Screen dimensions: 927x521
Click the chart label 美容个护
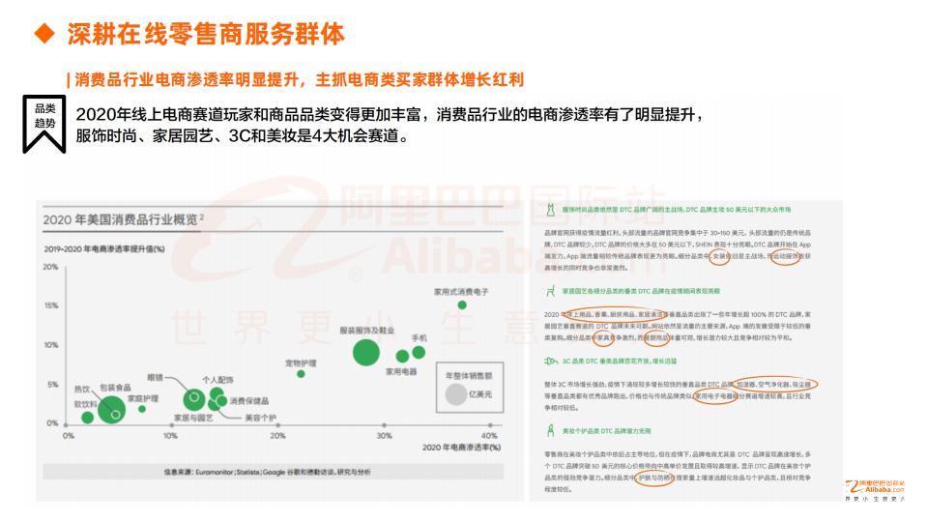(261, 418)
